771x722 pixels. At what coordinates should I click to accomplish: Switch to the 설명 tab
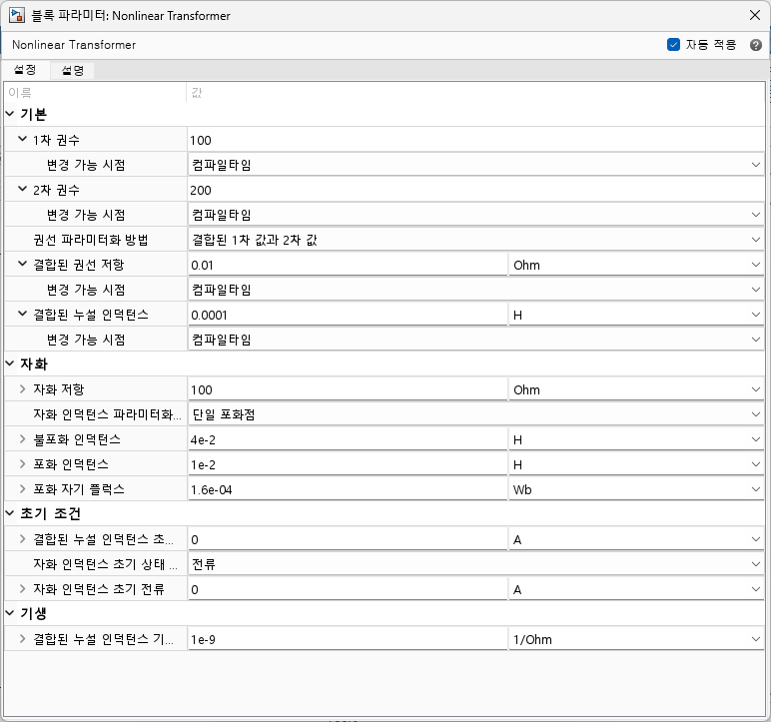pos(72,70)
